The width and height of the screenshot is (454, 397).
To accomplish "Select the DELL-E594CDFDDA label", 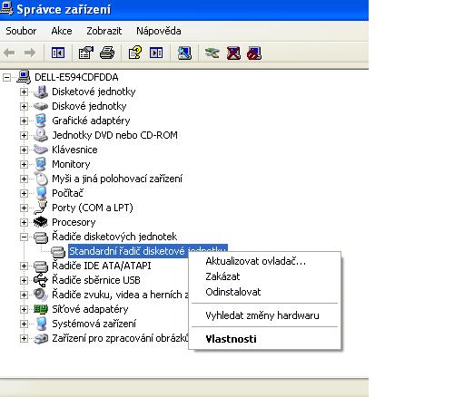I will click(76, 77).
